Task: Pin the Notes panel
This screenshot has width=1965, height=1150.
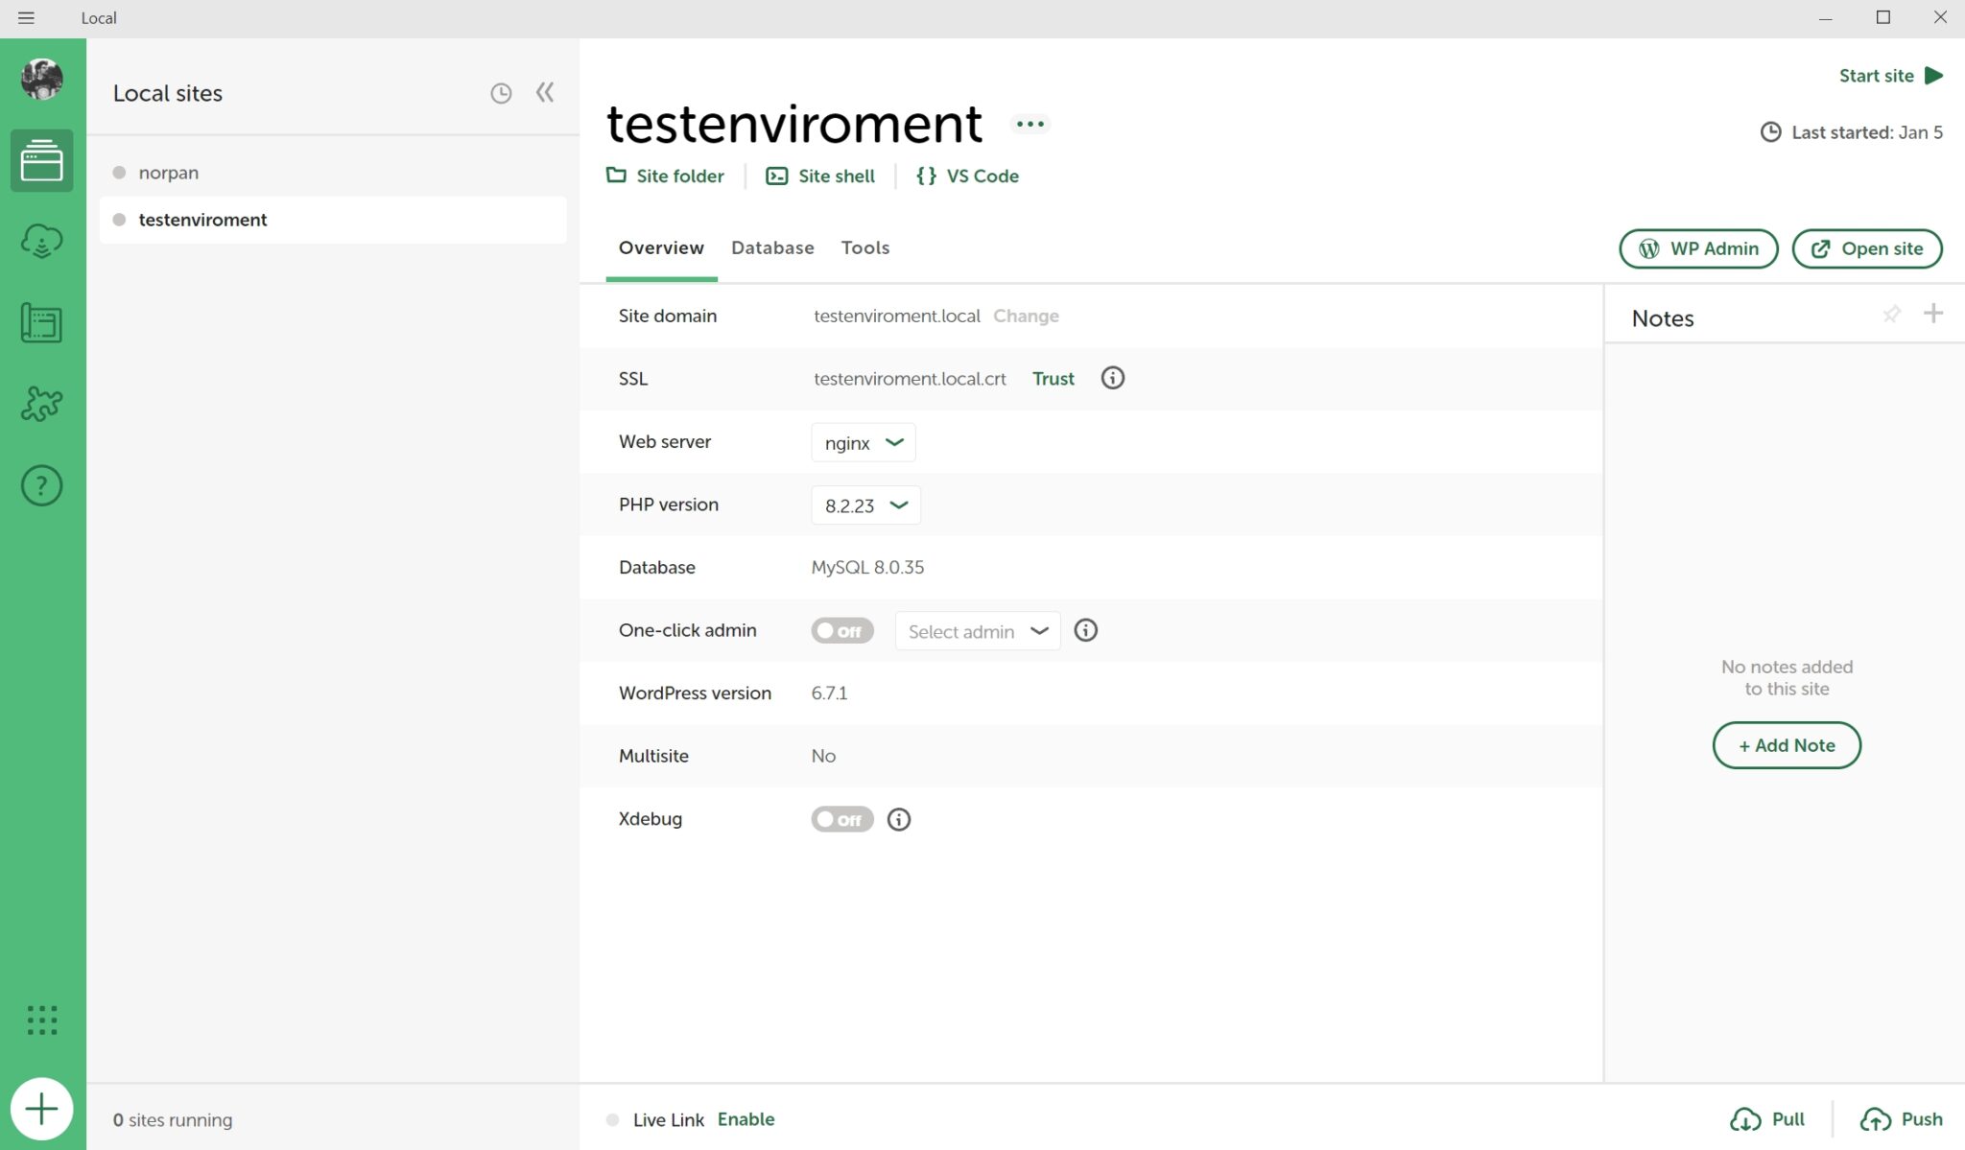Action: coord(1891,314)
